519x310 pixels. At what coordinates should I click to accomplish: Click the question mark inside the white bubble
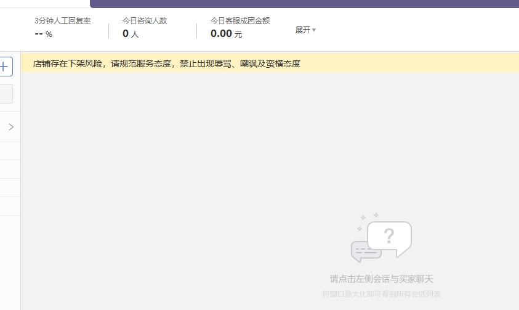pyautogui.click(x=389, y=236)
